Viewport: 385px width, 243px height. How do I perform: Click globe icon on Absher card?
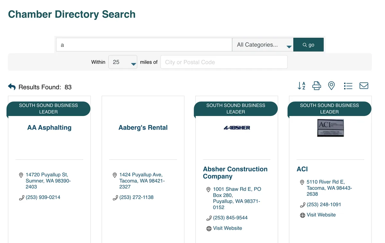tap(209, 229)
